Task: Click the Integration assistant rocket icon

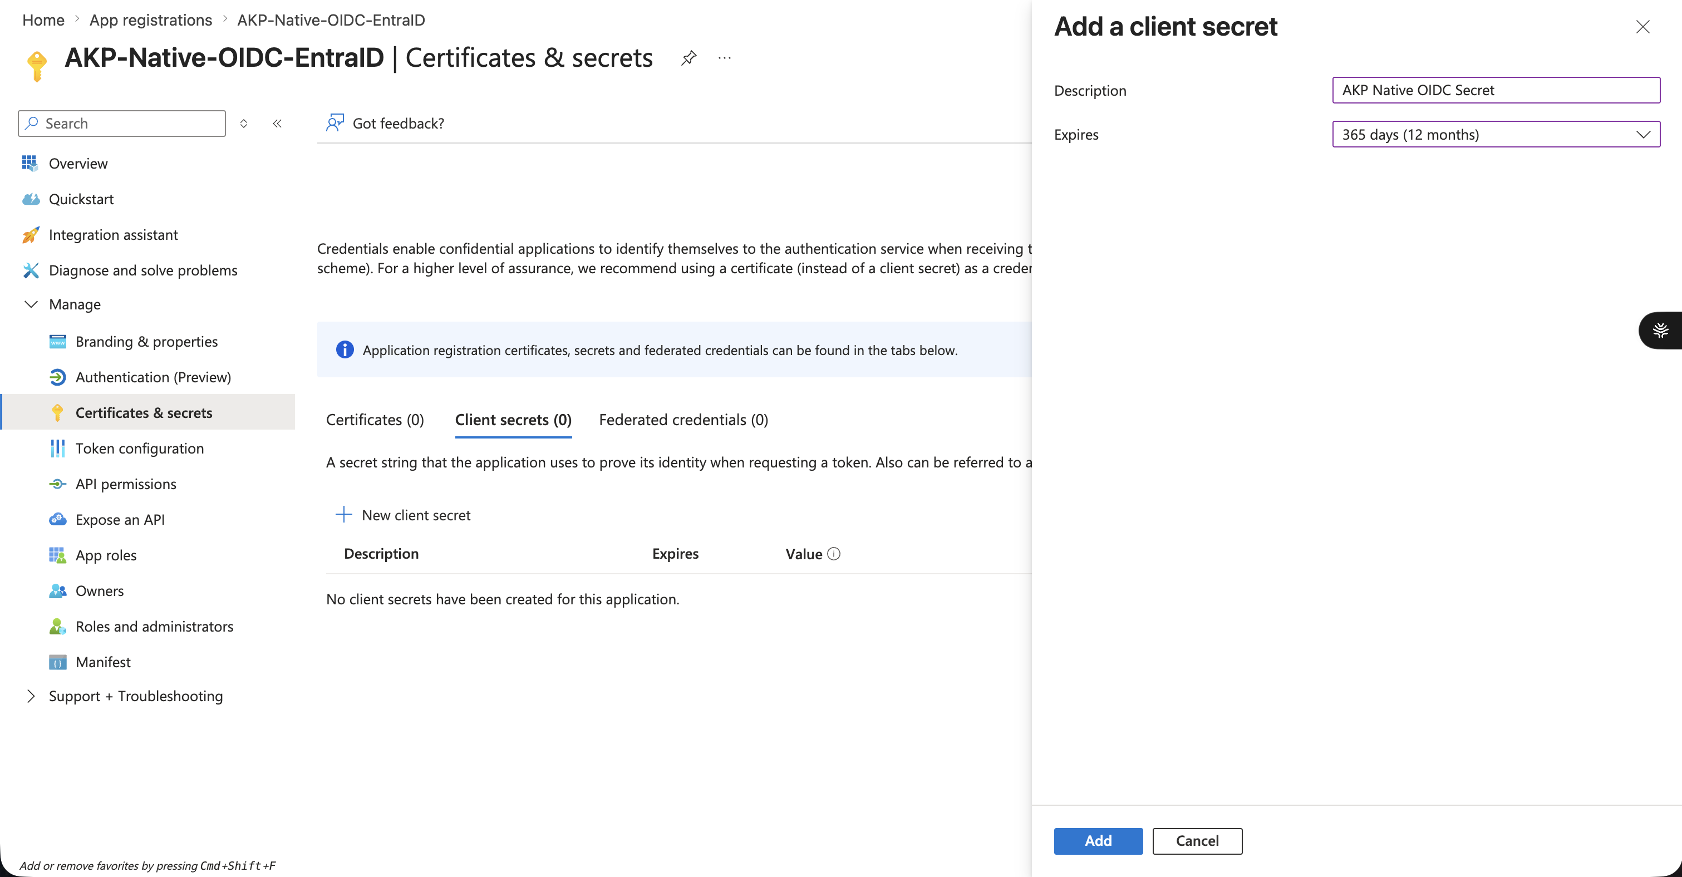Action: click(x=31, y=234)
